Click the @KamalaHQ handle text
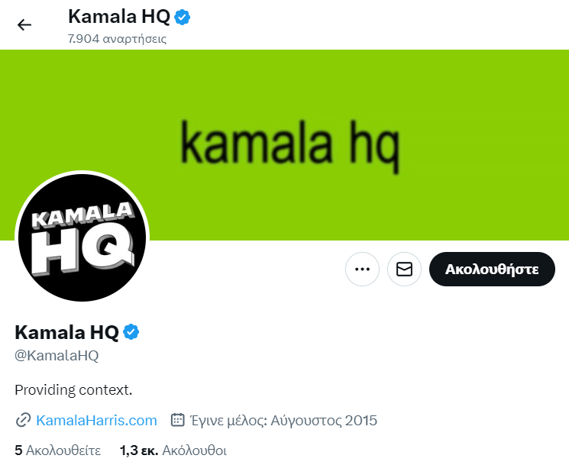 coord(57,356)
